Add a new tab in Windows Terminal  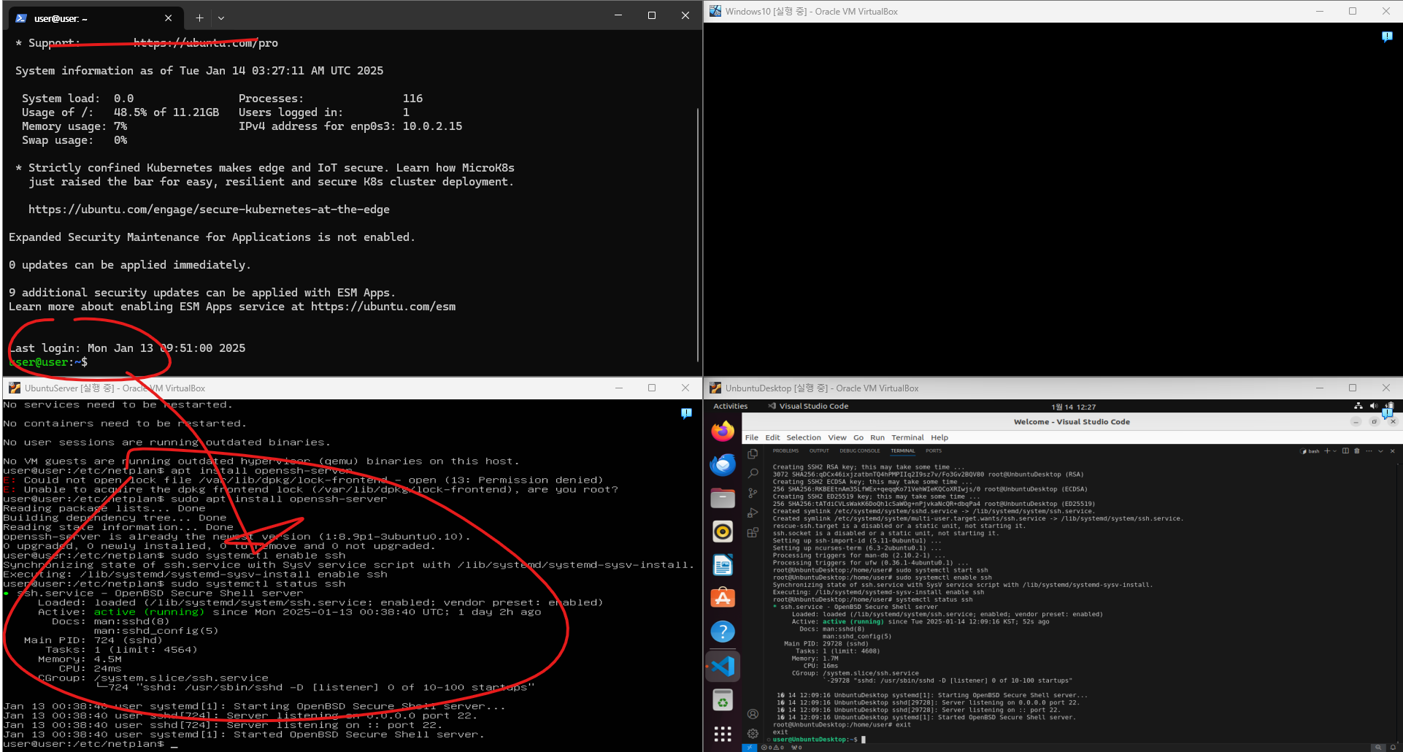(199, 18)
